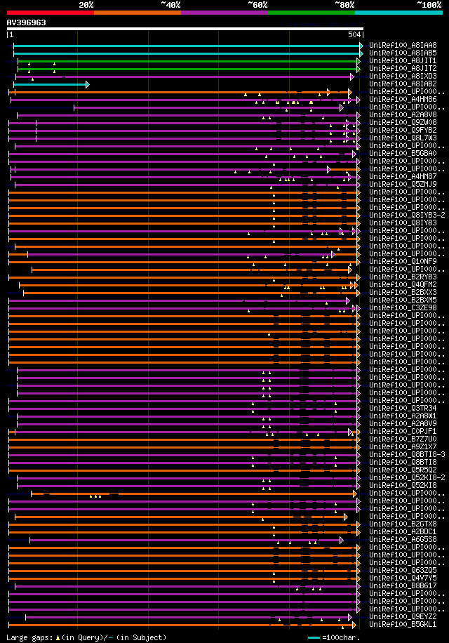The width and height of the screenshot is (449, 643).
Task: Open the UniRef100_A8IAB2 hit label
Action: (x=403, y=84)
